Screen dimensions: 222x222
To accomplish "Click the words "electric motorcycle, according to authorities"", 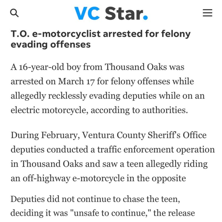I will coord(99,110).
